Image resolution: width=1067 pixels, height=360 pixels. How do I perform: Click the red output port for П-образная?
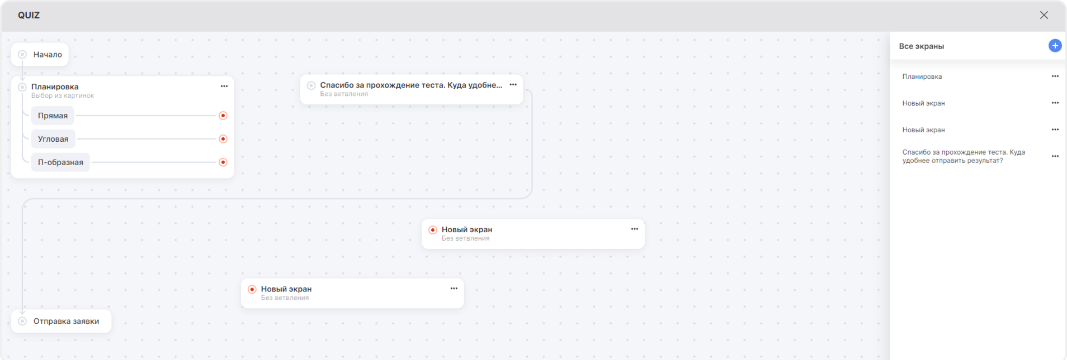[223, 162]
